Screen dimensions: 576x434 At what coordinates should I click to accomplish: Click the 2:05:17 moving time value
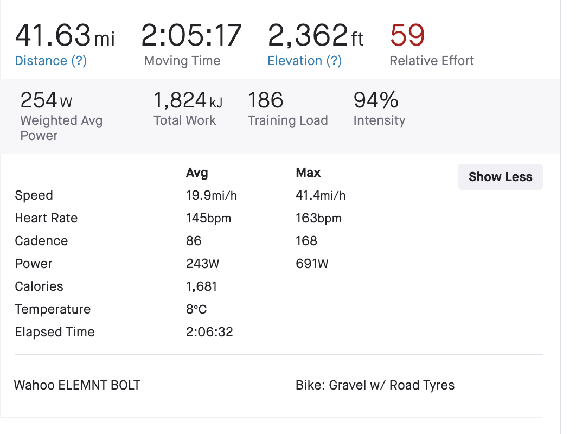coord(191,35)
